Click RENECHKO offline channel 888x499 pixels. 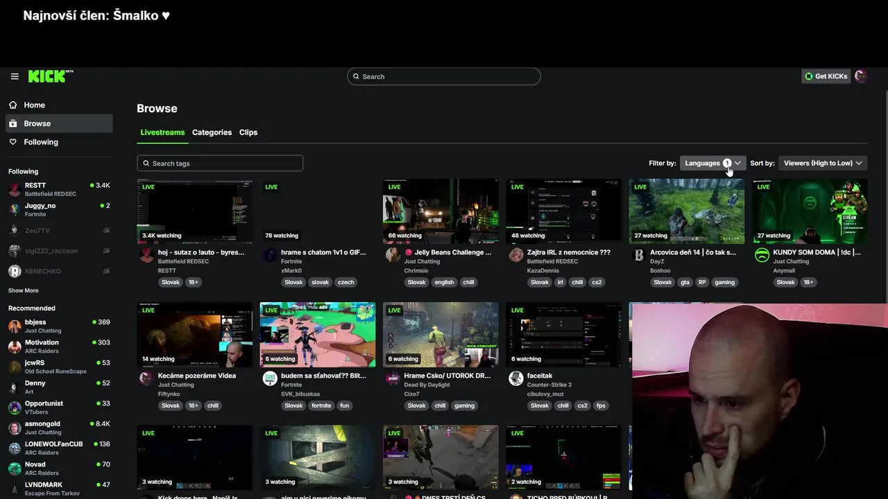pos(59,271)
